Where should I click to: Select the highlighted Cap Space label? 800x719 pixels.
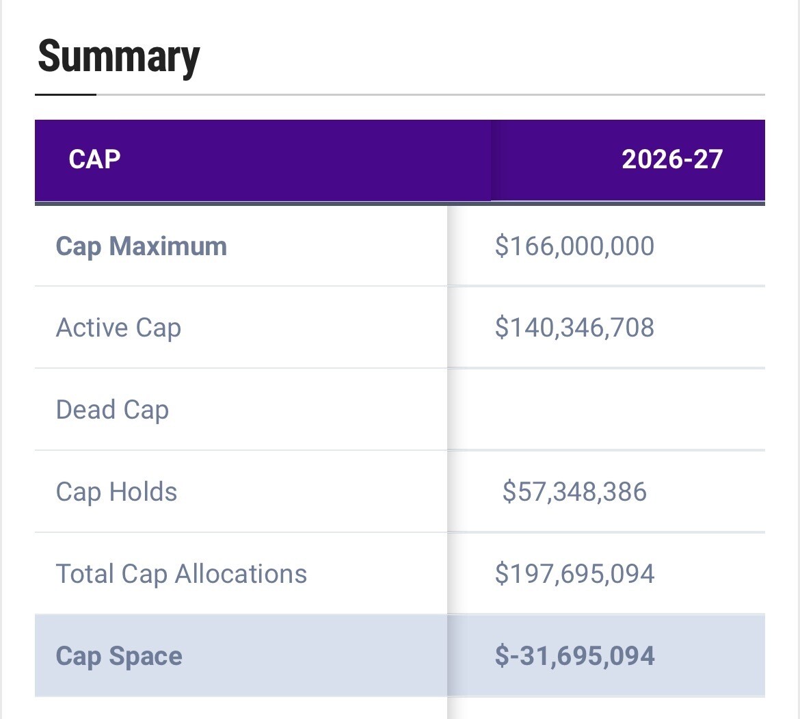click(119, 656)
